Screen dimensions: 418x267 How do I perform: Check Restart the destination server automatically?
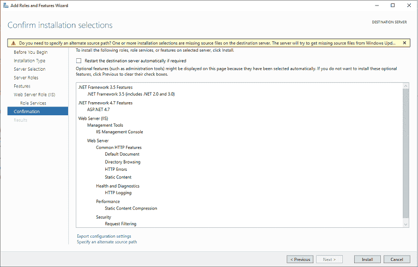[x=78, y=61]
